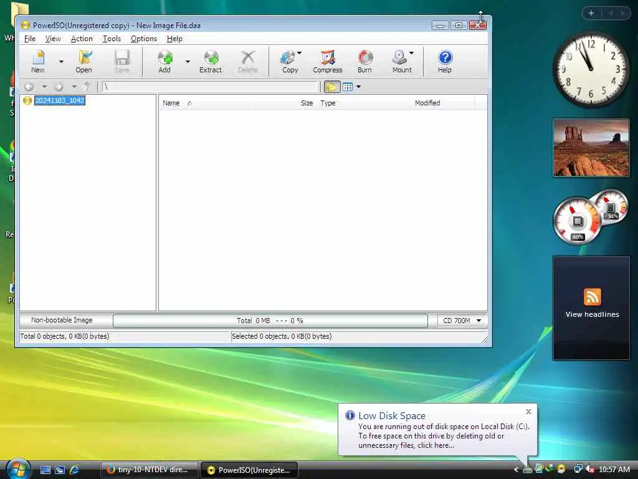Open the Action menu
This screenshot has height=479, width=638.
tap(82, 39)
